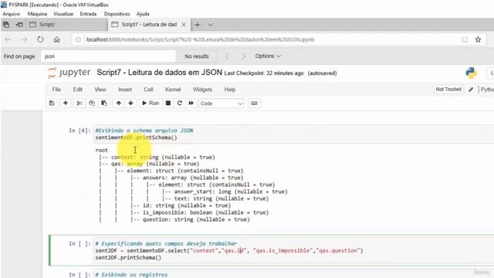Click the Find on page search field
Screen dimensions: 494x278
(108, 56)
